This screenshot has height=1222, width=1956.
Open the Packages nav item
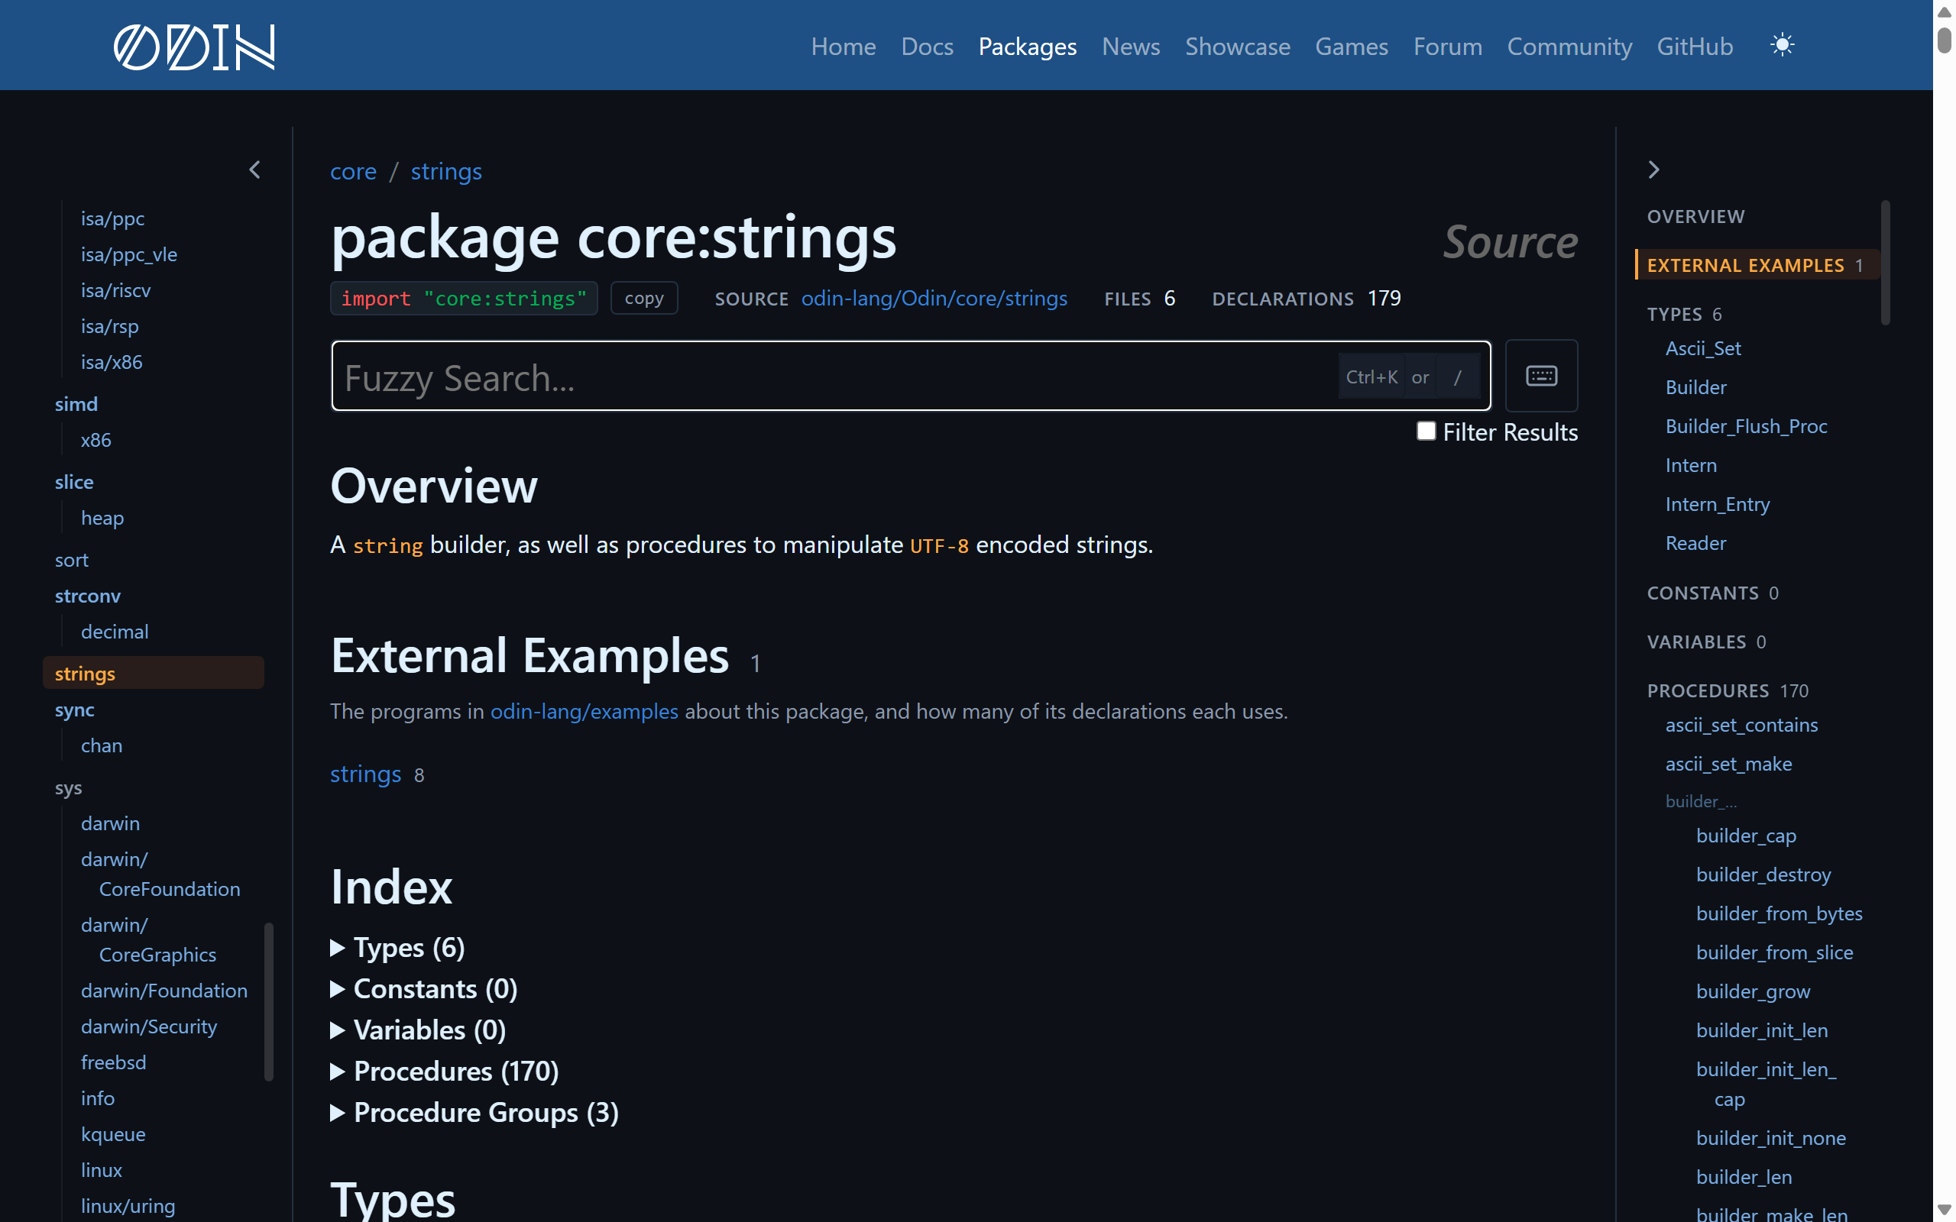click(x=1028, y=46)
